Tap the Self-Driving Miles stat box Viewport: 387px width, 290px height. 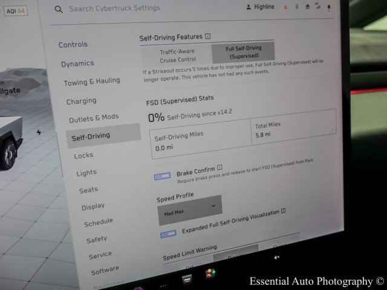201,139
